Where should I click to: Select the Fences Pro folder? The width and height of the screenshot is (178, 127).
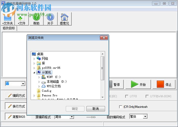(x=49, y=95)
